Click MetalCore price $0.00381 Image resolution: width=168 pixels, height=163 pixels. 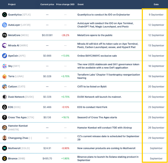[47, 35]
